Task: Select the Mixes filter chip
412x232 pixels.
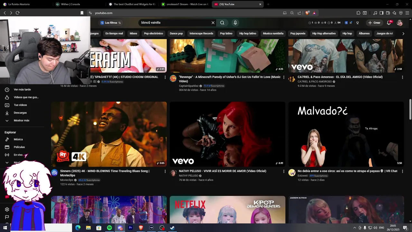Action: [x=133, y=34]
